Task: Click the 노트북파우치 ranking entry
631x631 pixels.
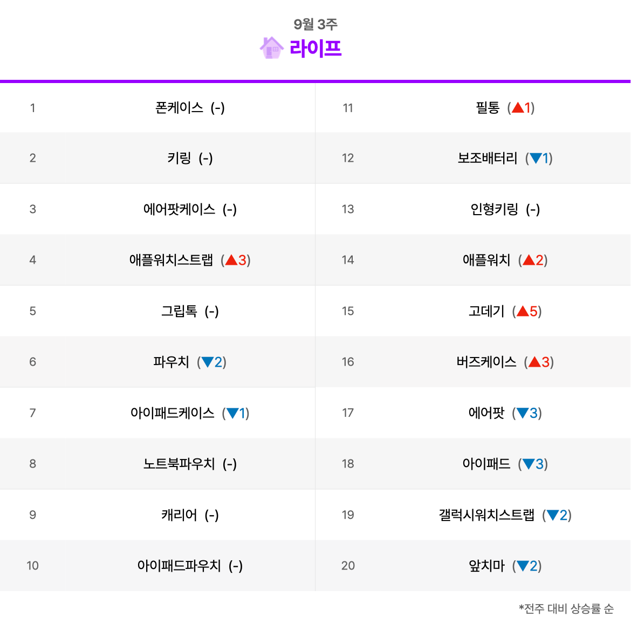Action: (x=180, y=464)
